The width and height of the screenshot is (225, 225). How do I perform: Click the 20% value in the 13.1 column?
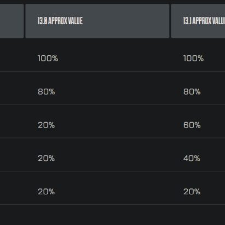point(192,192)
